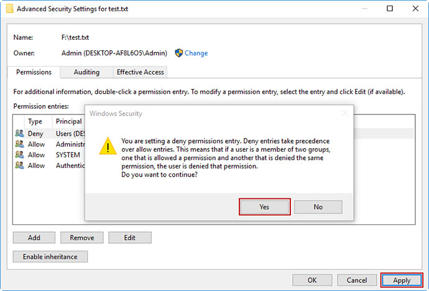Click the yellow warning triangle icon
The width and height of the screenshot is (429, 291).
(x=108, y=145)
